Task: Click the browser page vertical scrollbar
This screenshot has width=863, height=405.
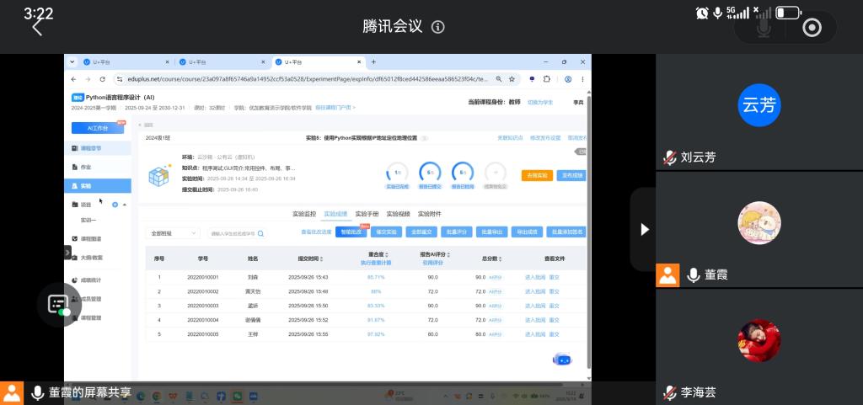Action: [589, 231]
